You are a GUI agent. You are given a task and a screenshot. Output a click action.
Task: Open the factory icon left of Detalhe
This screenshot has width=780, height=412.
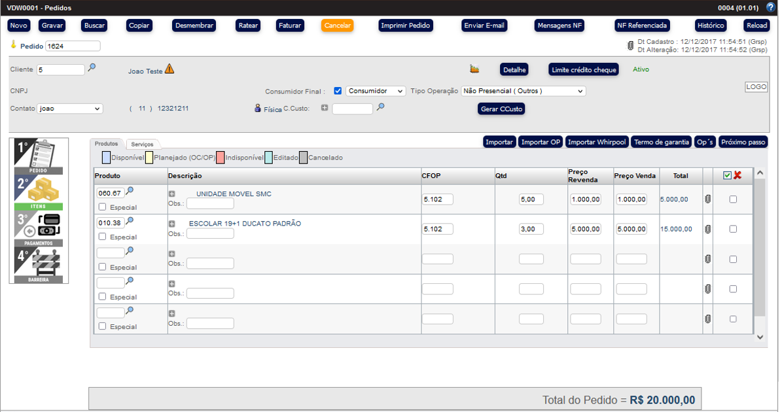(474, 69)
